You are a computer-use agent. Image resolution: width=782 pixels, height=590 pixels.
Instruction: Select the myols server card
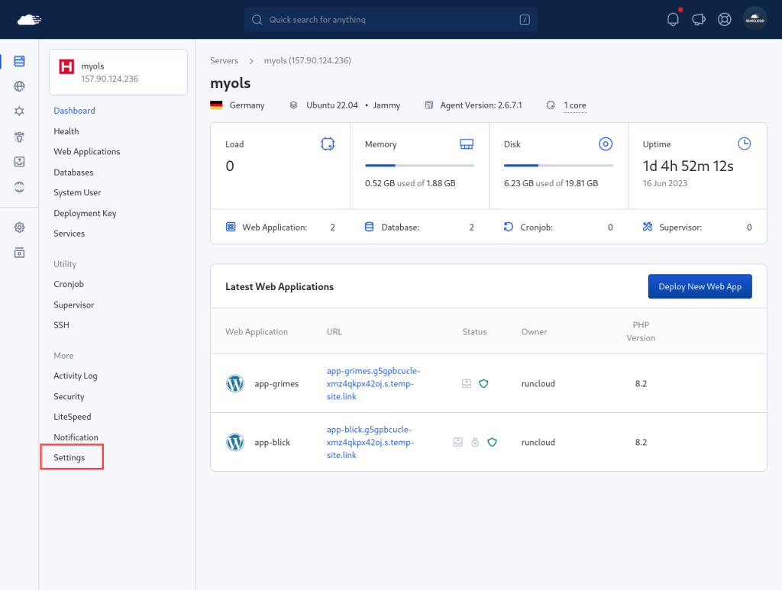(118, 72)
